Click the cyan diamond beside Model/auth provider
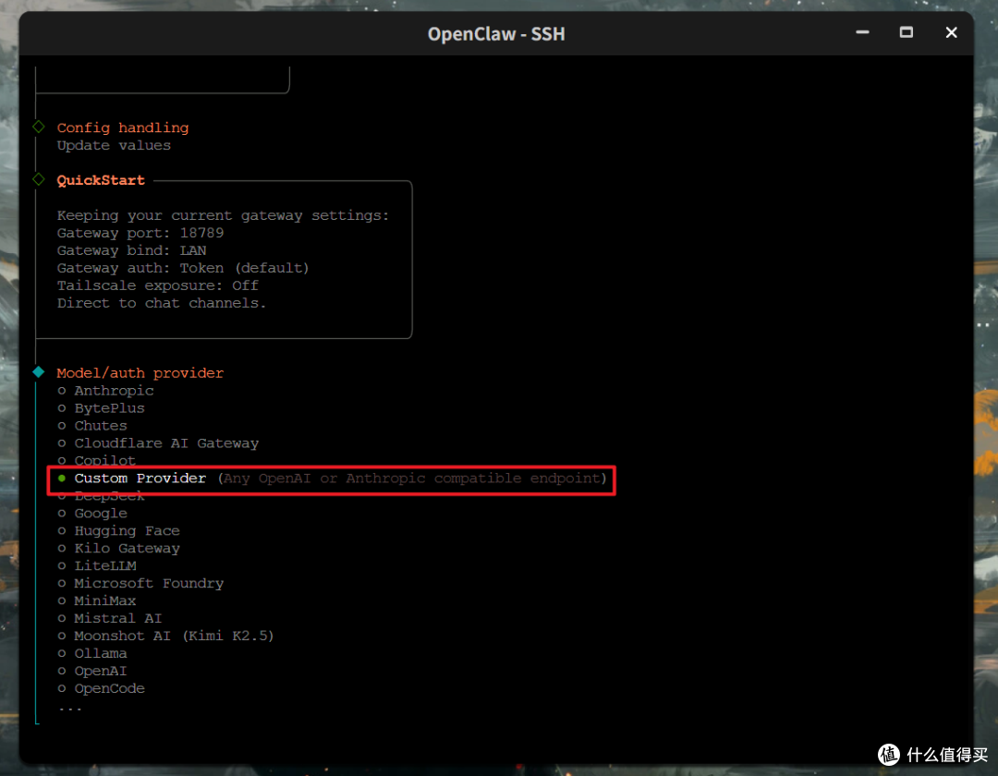This screenshot has width=998, height=776. 39,372
